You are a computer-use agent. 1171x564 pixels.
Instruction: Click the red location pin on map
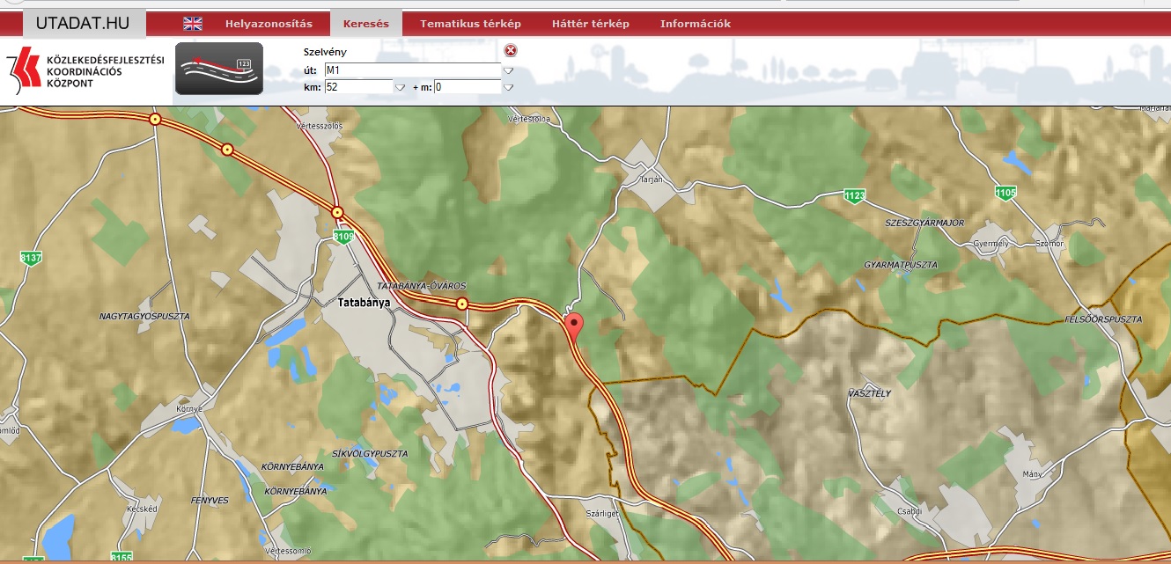[x=573, y=326]
